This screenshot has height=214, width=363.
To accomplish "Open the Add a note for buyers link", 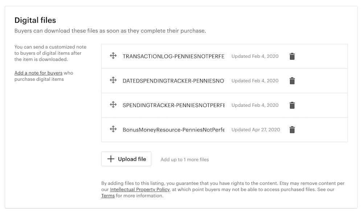I will click(38, 73).
